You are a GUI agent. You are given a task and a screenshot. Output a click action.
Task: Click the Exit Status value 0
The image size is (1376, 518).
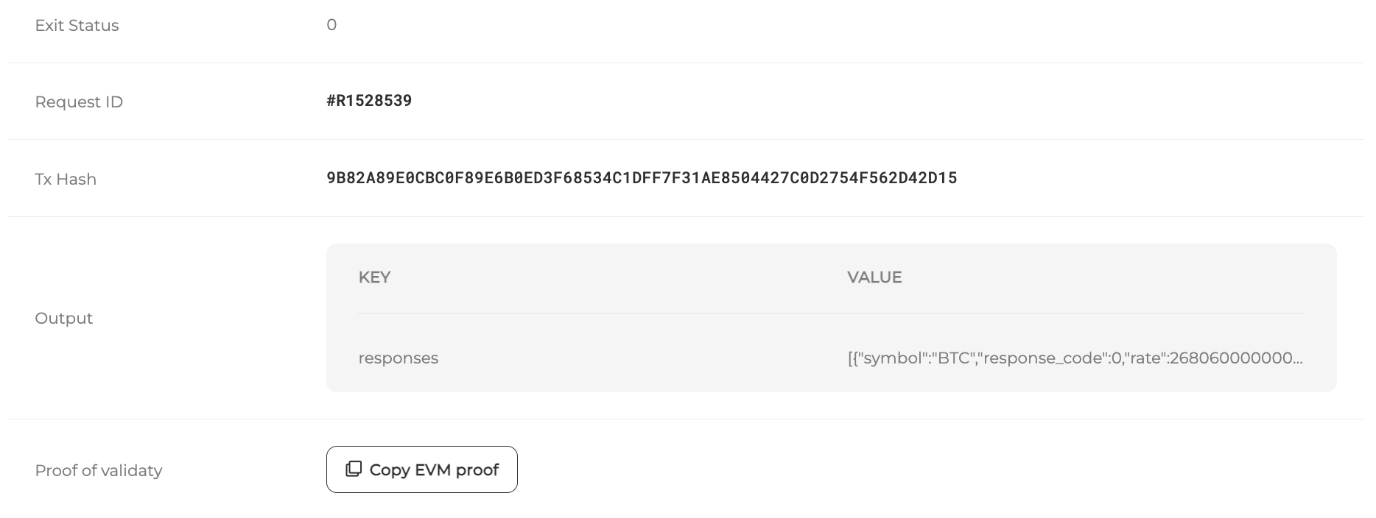331,25
